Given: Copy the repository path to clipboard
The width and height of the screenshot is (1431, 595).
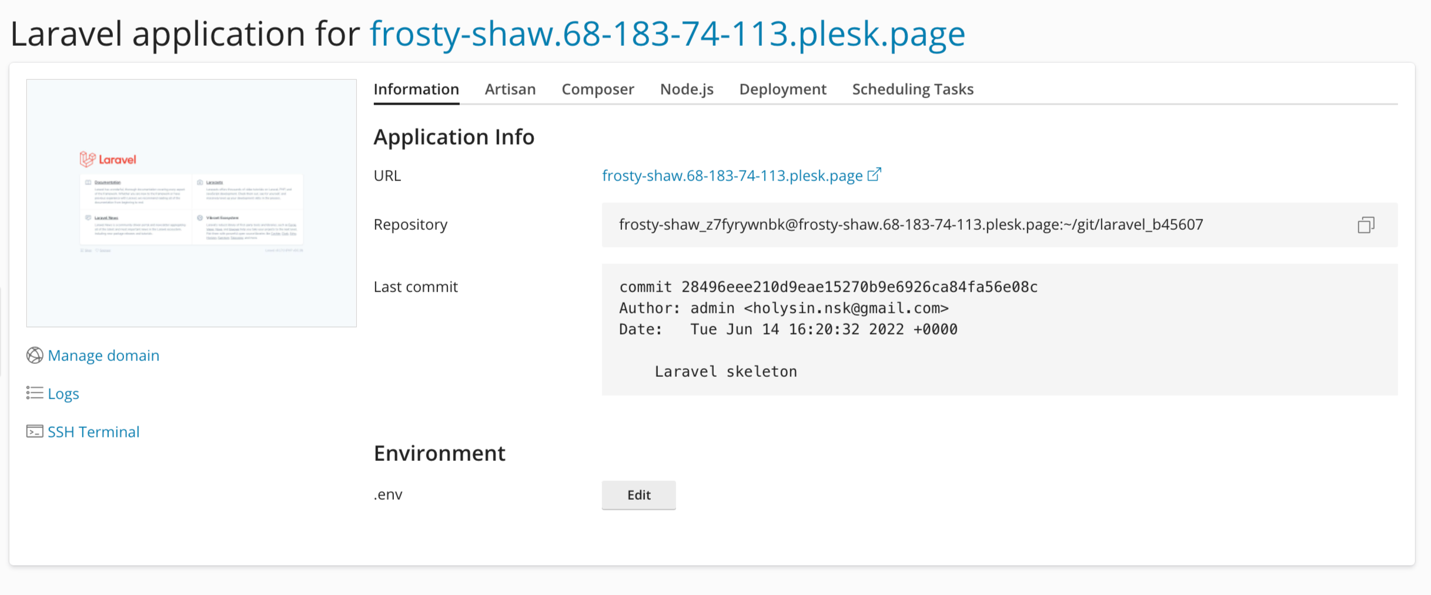Looking at the screenshot, I should point(1365,225).
